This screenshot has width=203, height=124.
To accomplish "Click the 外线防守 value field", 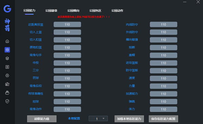I will [x=163, y=32].
